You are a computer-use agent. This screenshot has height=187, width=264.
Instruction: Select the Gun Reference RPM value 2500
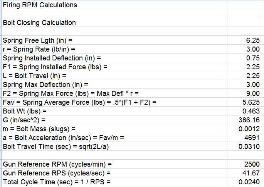coord(253,164)
